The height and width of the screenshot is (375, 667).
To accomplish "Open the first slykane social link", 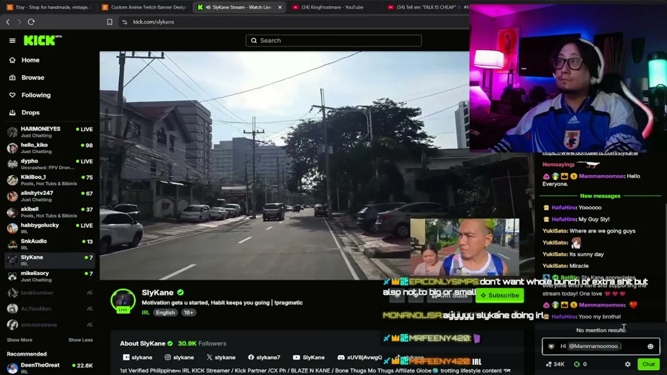I will click(137, 357).
